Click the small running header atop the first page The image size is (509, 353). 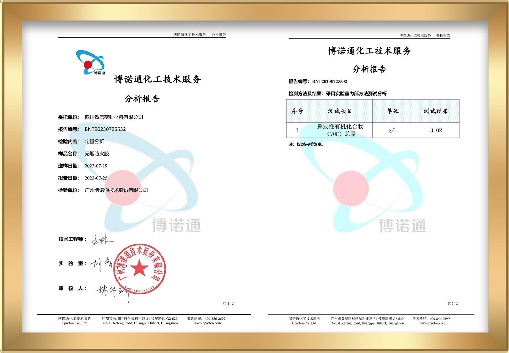pyautogui.click(x=200, y=35)
